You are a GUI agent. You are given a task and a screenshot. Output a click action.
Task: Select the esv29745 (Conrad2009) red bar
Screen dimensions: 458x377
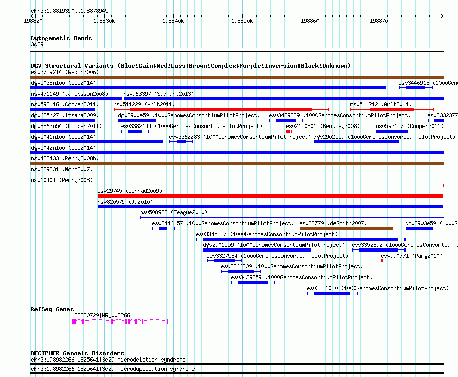tap(270, 196)
